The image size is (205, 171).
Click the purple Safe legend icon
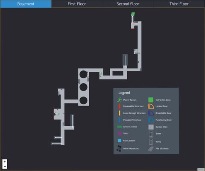(x=120, y=133)
